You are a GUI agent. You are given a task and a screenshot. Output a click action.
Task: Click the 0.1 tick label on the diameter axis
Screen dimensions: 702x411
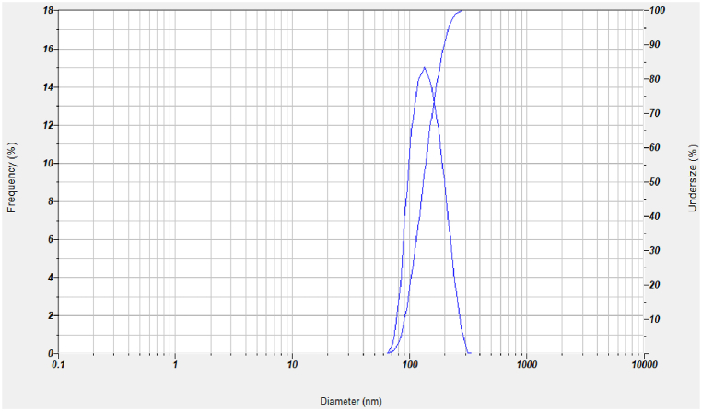(x=59, y=365)
